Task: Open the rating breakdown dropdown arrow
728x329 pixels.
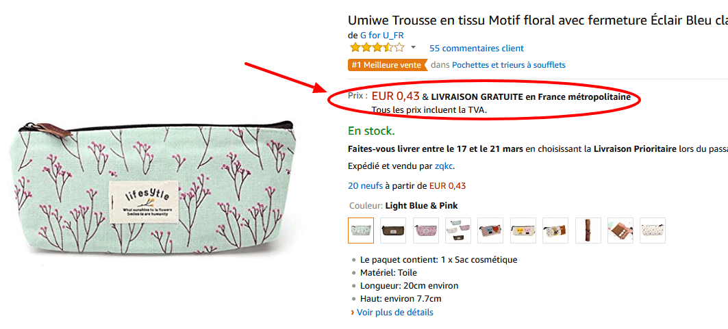Action: [413, 48]
